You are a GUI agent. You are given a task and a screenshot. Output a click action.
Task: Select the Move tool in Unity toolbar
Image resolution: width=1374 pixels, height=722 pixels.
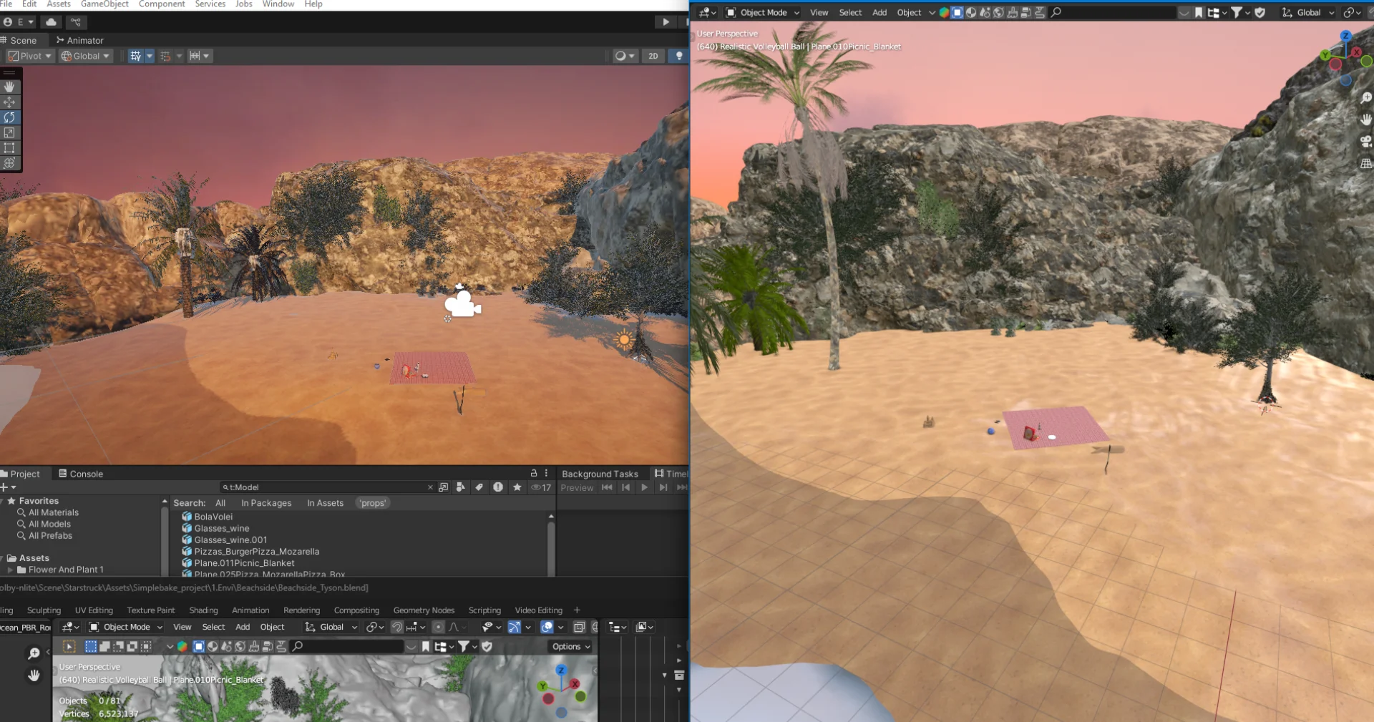click(9, 102)
